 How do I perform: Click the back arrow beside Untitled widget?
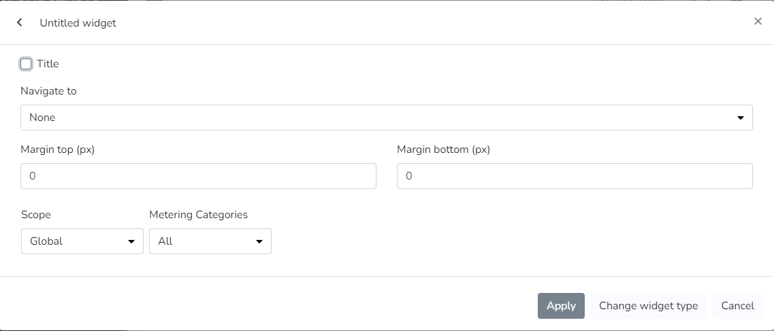[20, 22]
